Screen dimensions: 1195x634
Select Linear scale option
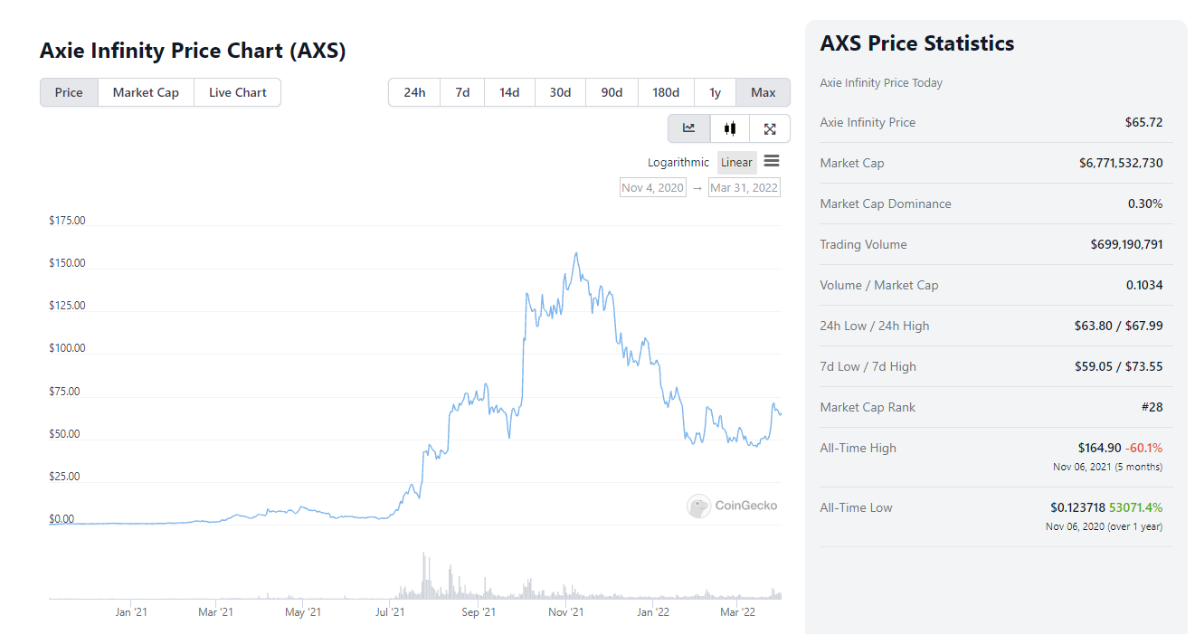[x=736, y=163]
